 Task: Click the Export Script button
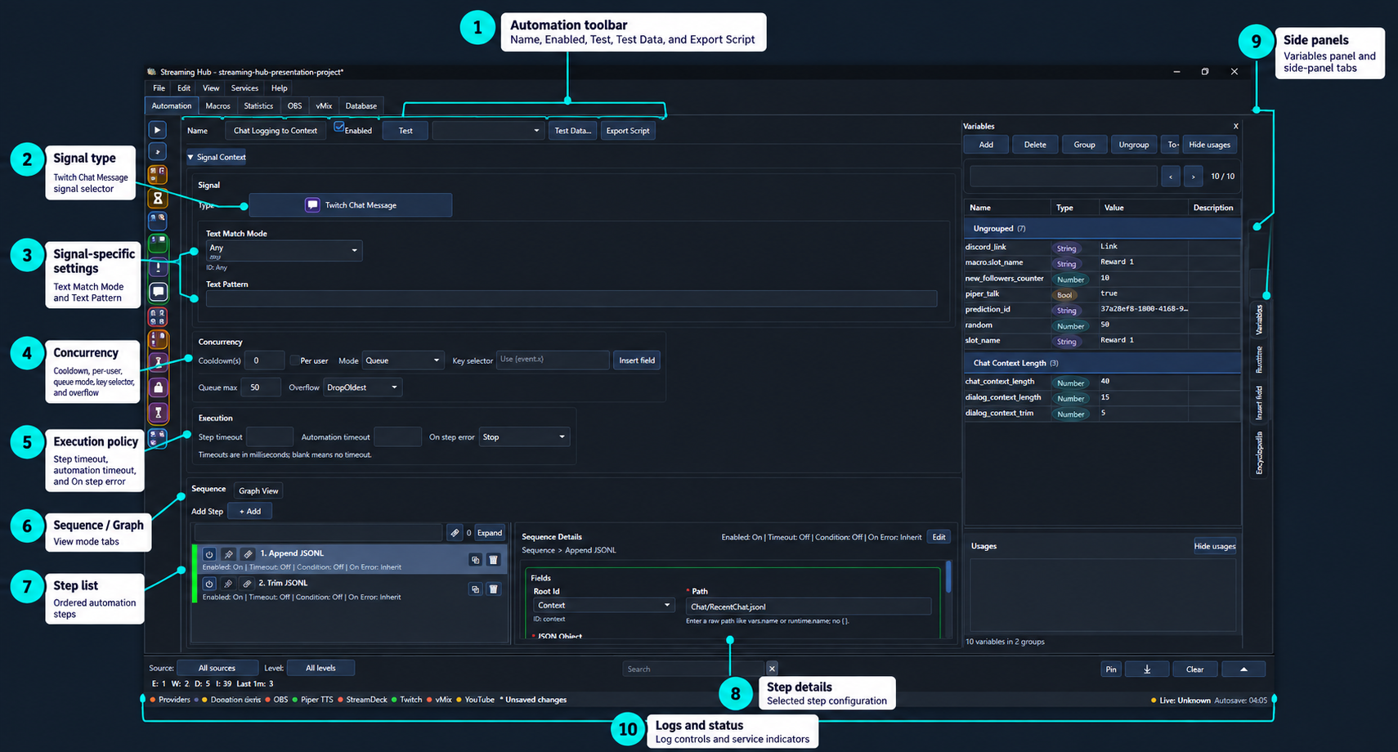[x=628, y=131]
